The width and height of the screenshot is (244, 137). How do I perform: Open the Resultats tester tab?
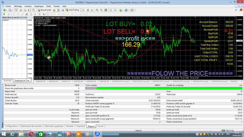coord(70,126)
